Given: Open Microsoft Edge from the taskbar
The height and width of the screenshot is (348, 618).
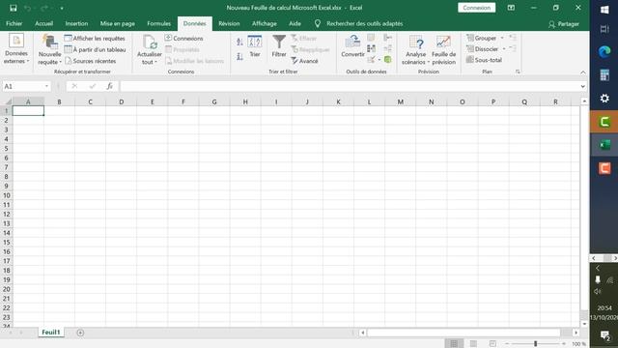Looking at the screenshot, I should (x=604, y=51).
